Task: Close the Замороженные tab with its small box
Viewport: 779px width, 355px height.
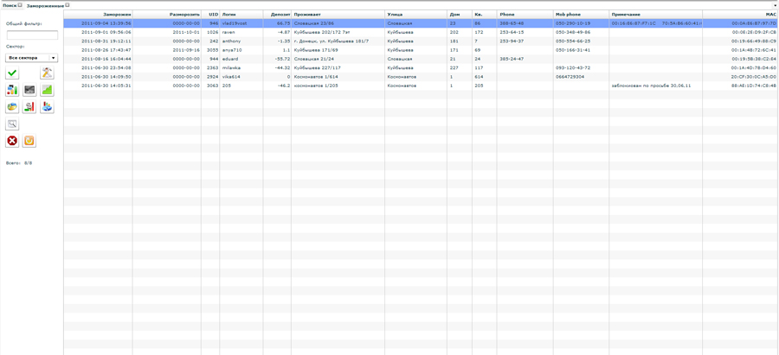Action: pos(68,5)
